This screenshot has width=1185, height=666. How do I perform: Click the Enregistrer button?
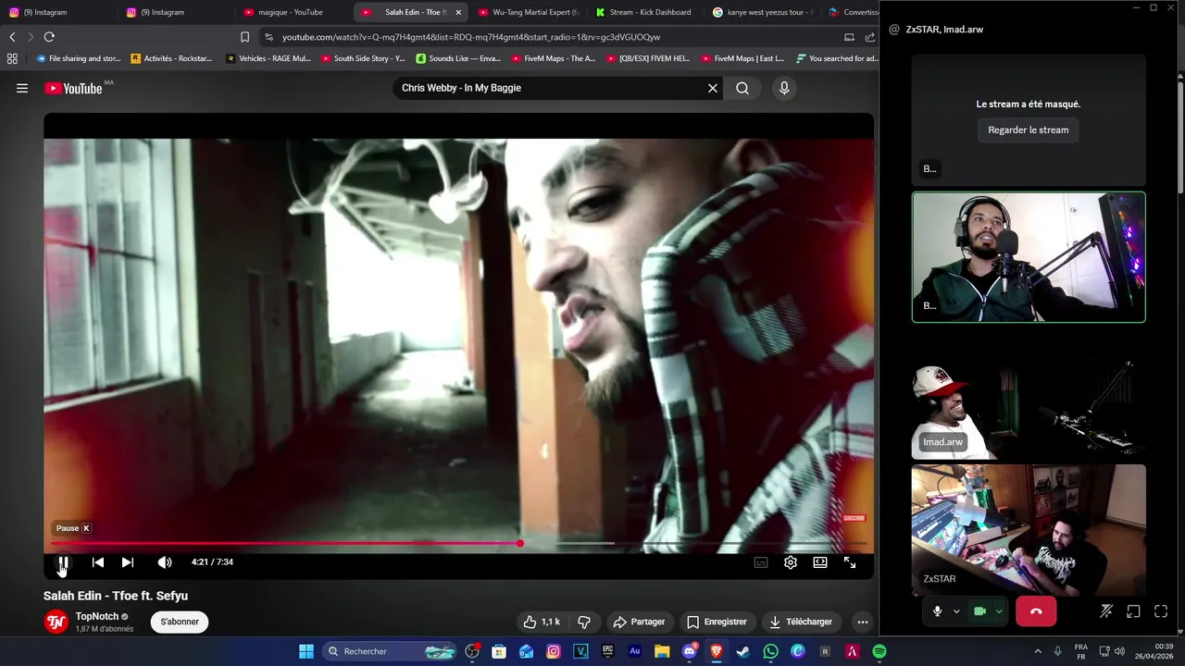(x=717, y=622)
